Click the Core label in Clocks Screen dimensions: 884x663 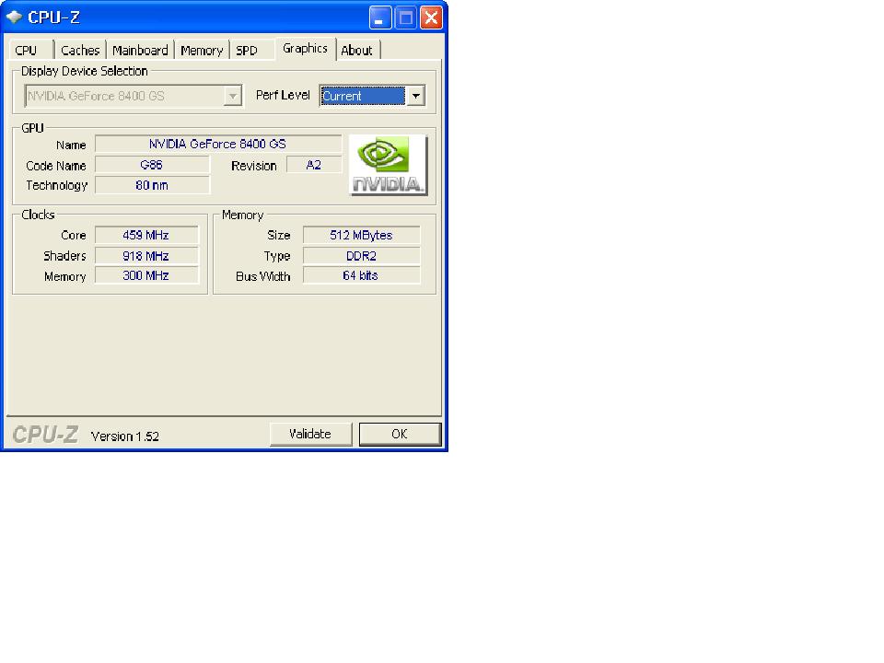pyautogui.click(x=74, y=235)
